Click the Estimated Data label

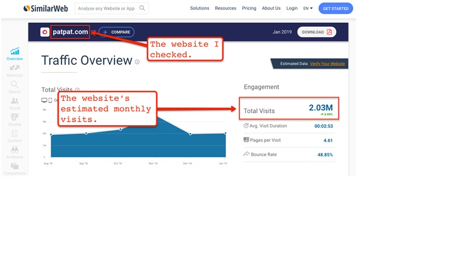tap(293, 64)
